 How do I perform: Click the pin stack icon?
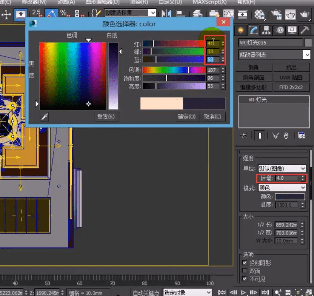tap(245, 136)
